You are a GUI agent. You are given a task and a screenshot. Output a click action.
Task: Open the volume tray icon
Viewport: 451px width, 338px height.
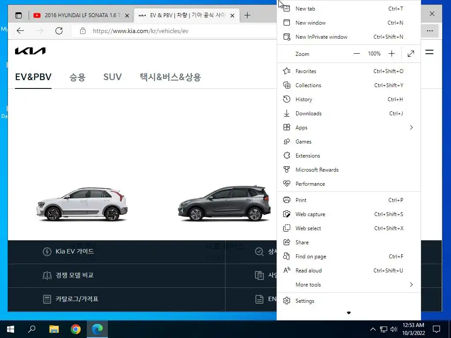coord(394,329)
